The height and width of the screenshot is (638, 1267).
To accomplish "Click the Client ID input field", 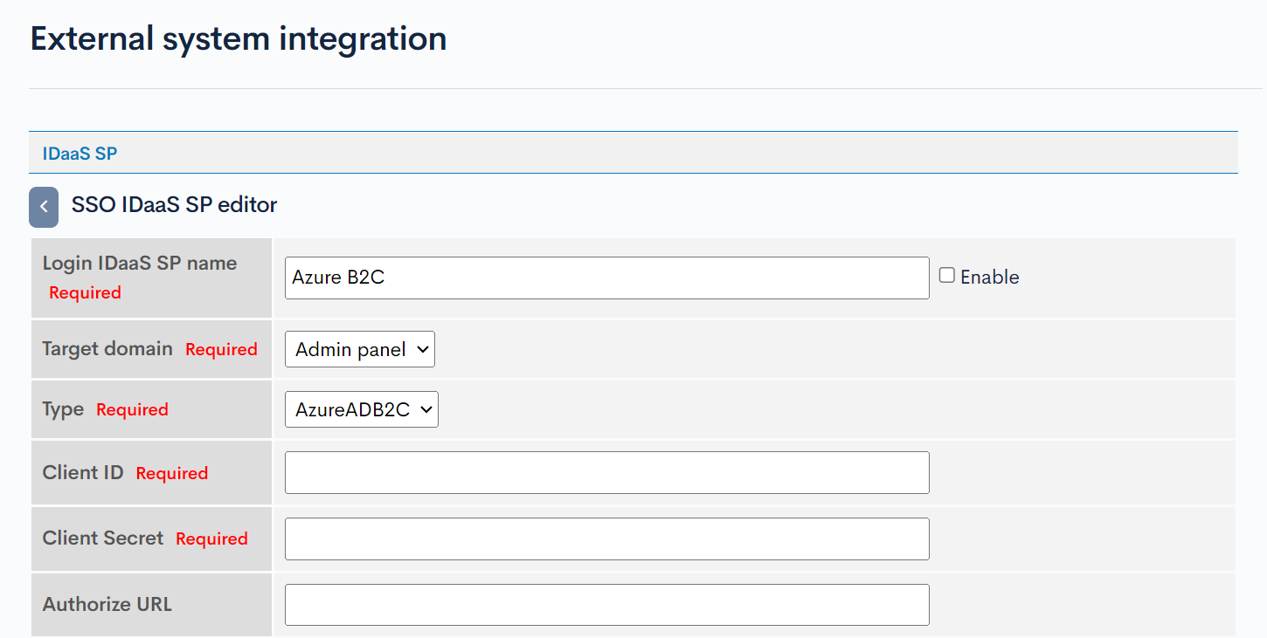I will click(x=606, y=472).
